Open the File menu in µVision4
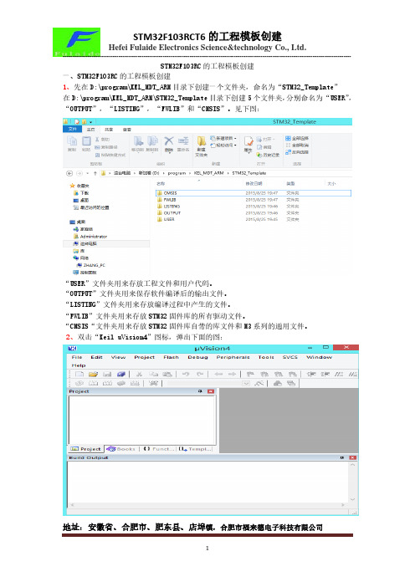This screenshot has height=587, width=415. (77, 357)
